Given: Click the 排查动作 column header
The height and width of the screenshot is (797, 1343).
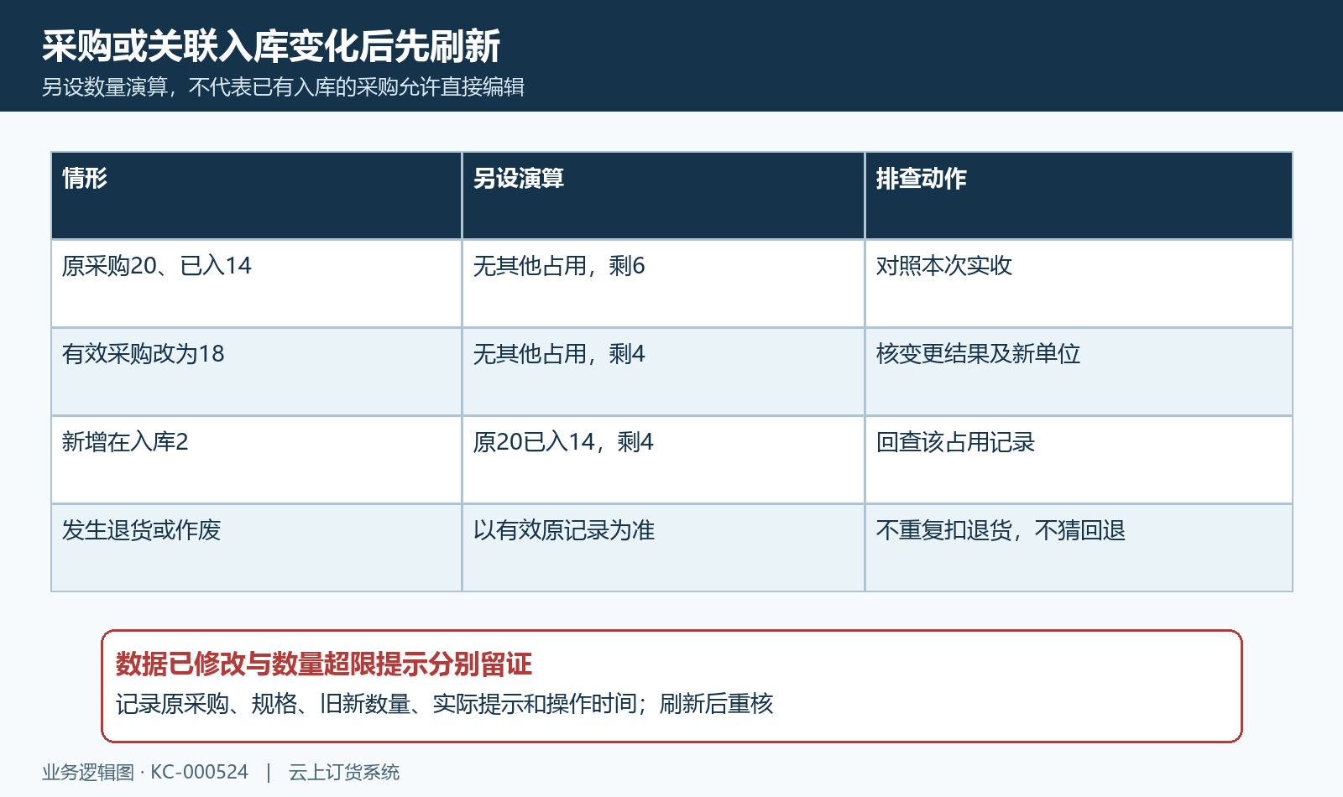Looking at the screenshot, I should click(1079, 195).
